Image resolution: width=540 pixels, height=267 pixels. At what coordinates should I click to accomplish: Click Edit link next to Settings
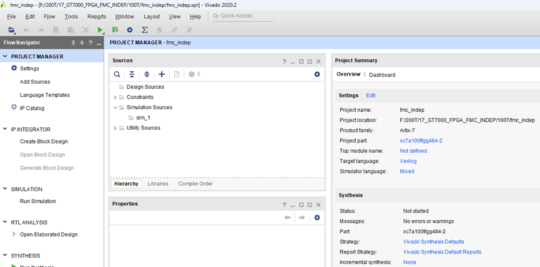pyautogui.click(x=371, y=95)
